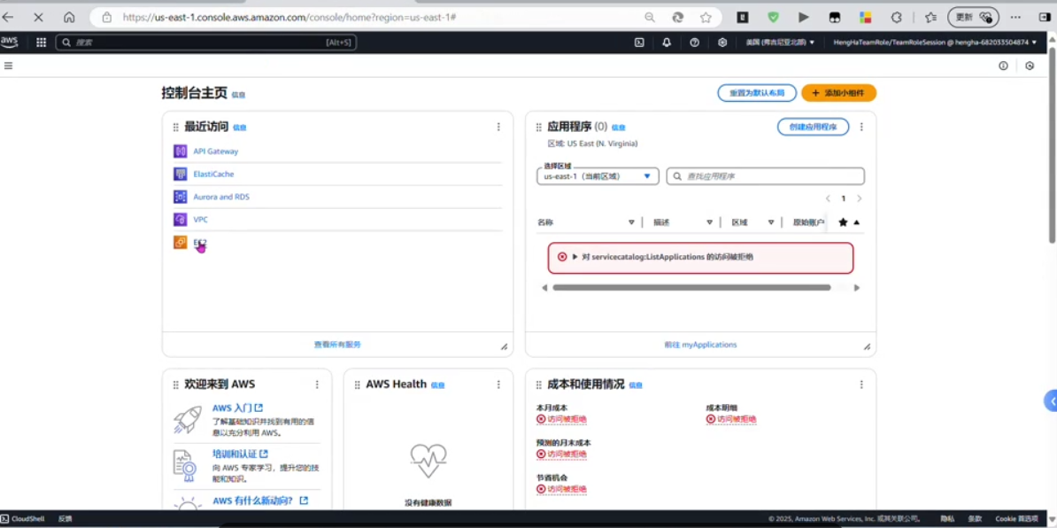
Task: Grab the 应用程序 widget drag handle
Action: tap(538, 127)
